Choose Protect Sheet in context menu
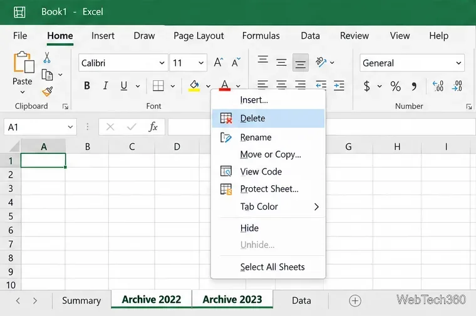Viewport: 476px width, 316px height. tap(268, 189)
